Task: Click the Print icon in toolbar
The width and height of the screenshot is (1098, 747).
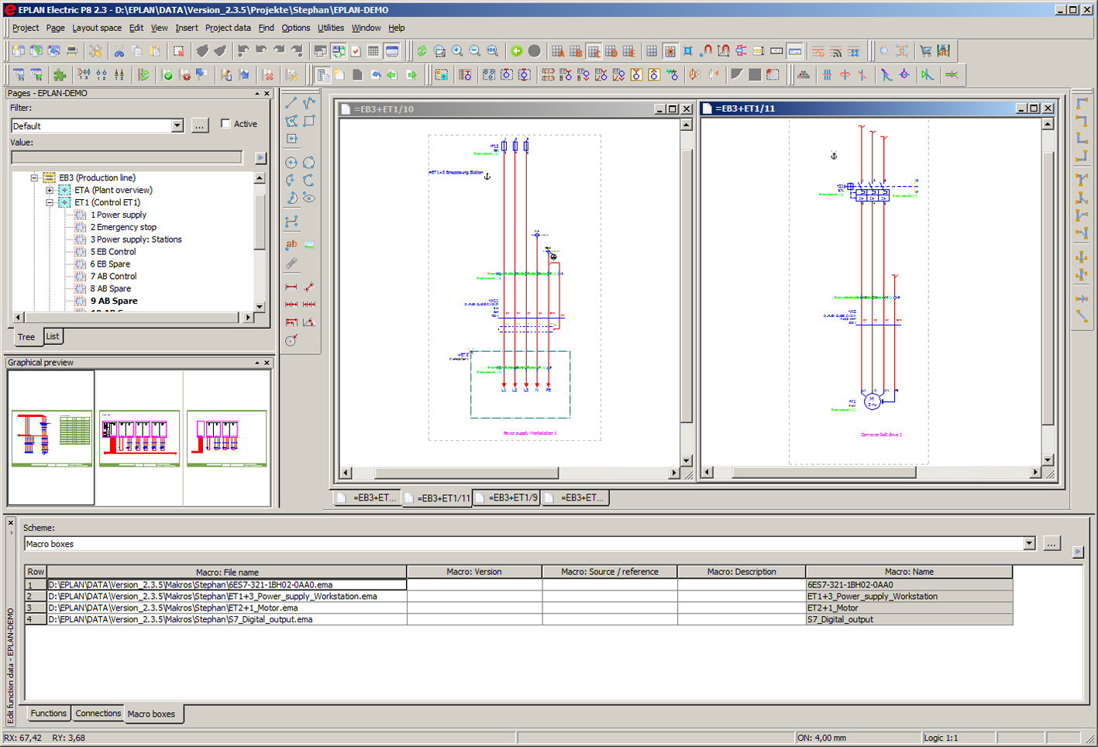Action: tap(72, 51)
